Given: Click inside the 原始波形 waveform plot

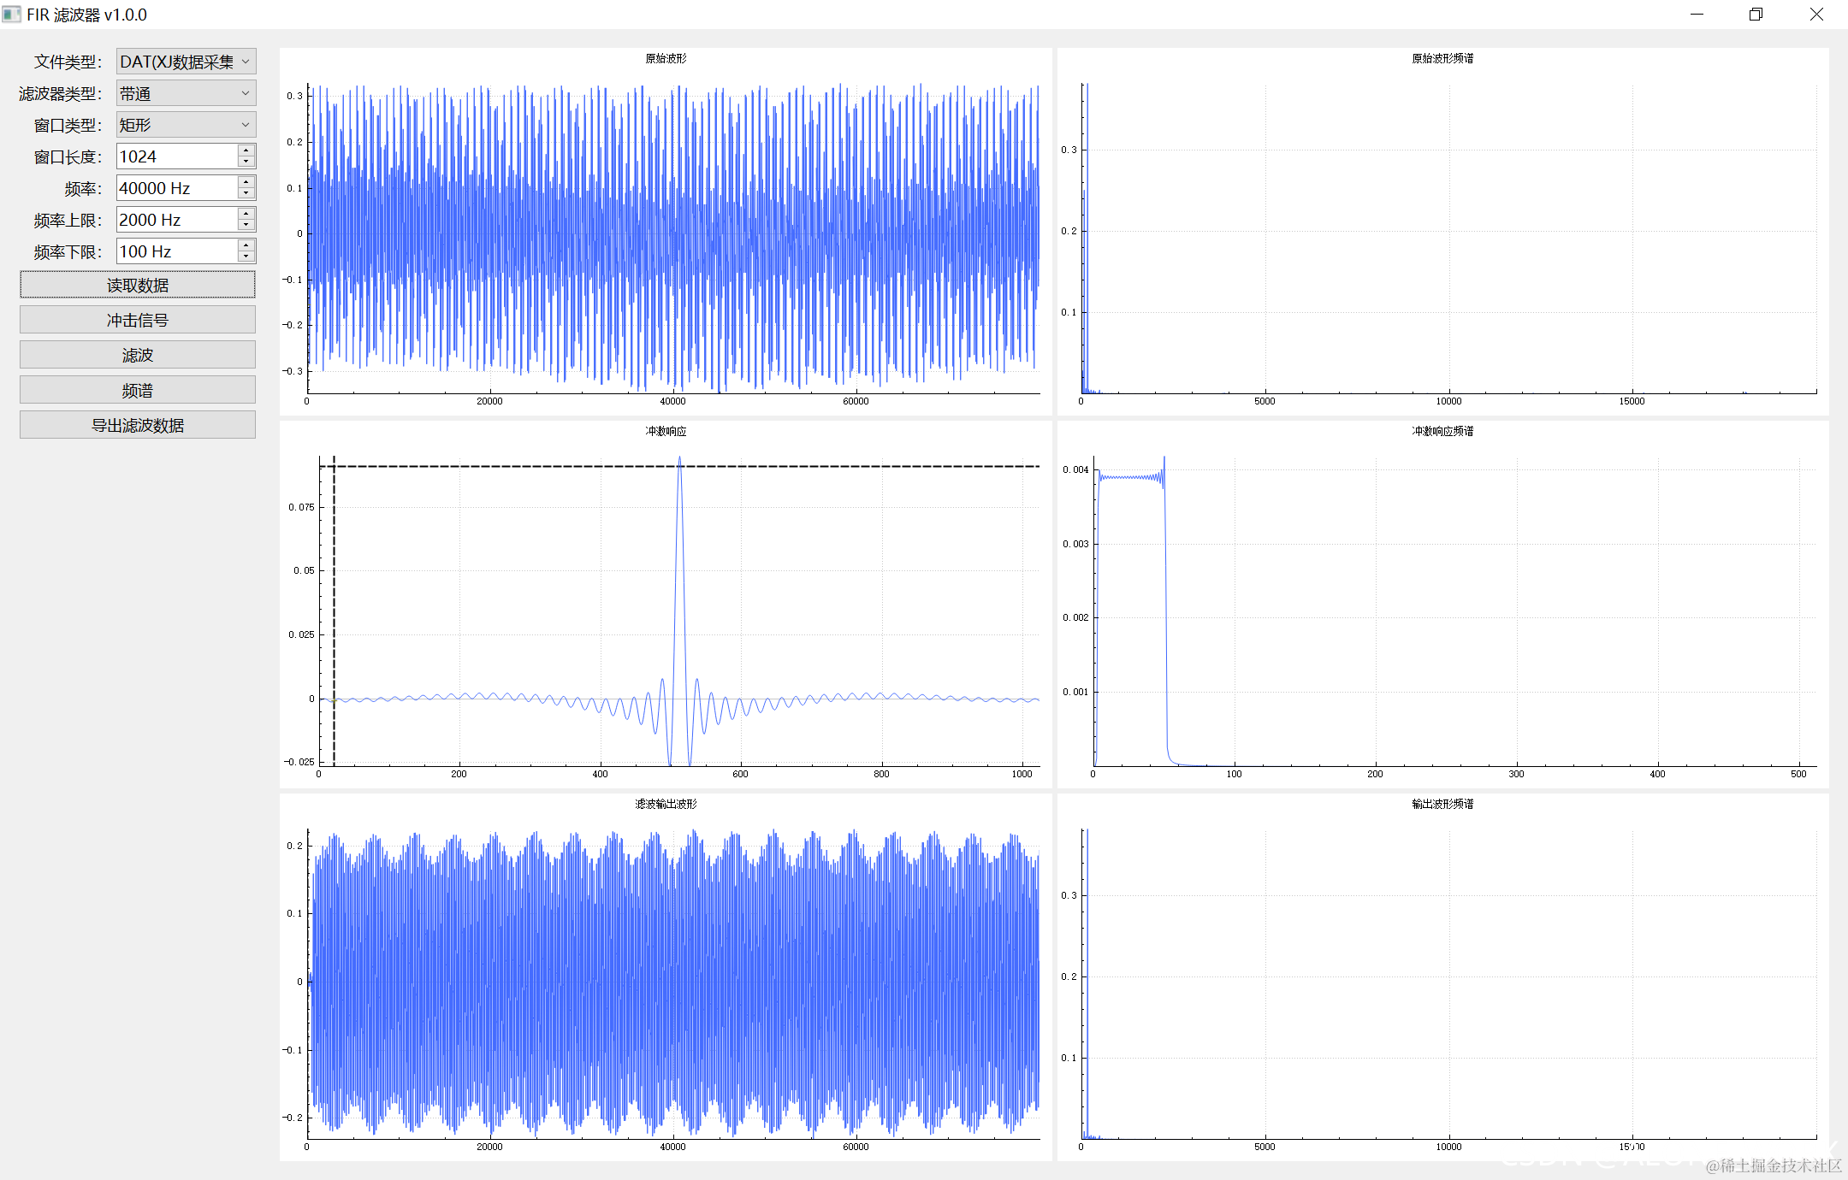Looking at the screenshot, I should (672, 235).
